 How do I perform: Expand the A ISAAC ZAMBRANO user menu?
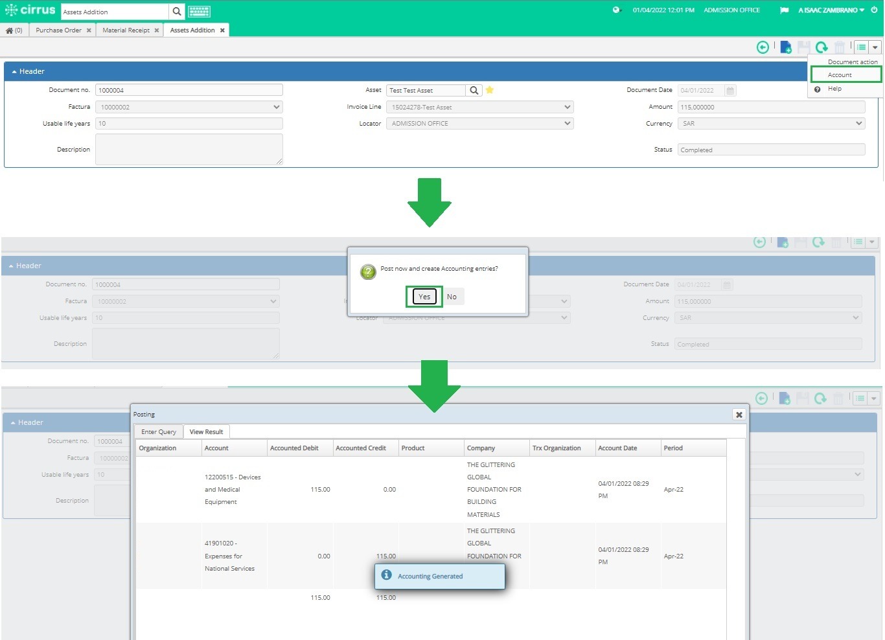point(831,10)
